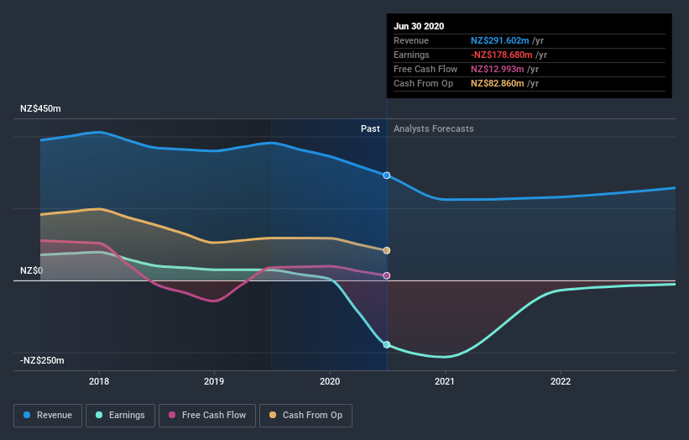Screen dimensions: 689x440
Task: Click the NZ$450m y-axis label
Action: [40, 108]
